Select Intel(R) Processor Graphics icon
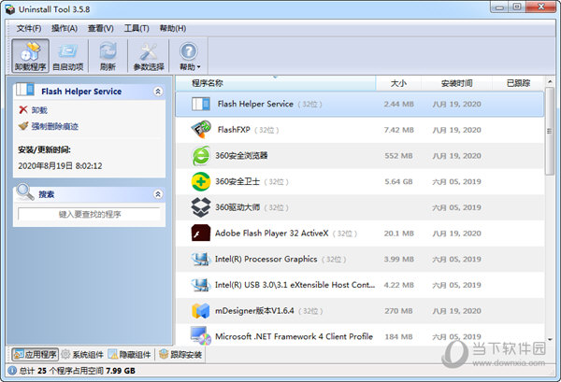The width and height of the screenshot is (561, 382). click(201, 259)
